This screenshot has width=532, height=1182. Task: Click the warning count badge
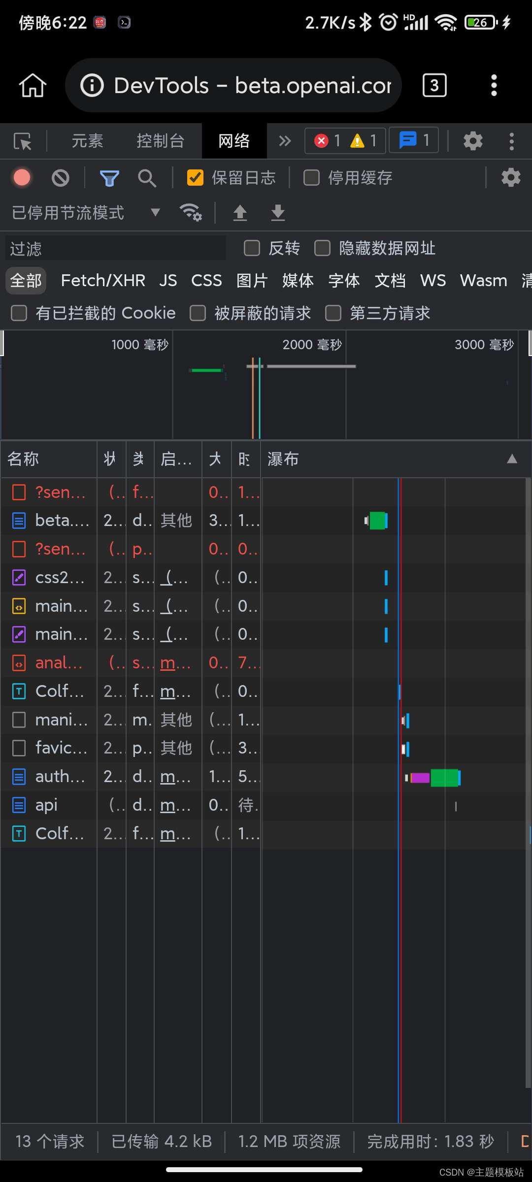coord(364,141)
